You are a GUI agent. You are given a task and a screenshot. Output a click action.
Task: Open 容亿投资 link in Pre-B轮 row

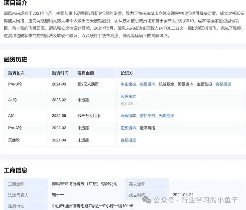(224, 84)
